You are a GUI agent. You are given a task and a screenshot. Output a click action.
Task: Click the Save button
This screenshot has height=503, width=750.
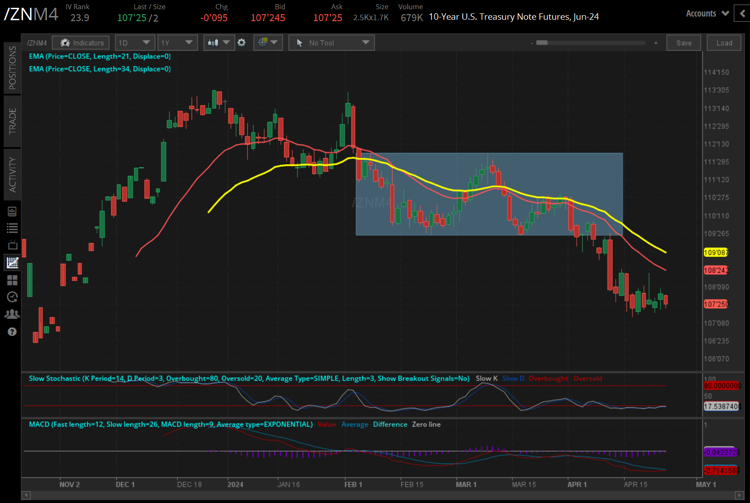click(x=684, y=42)
